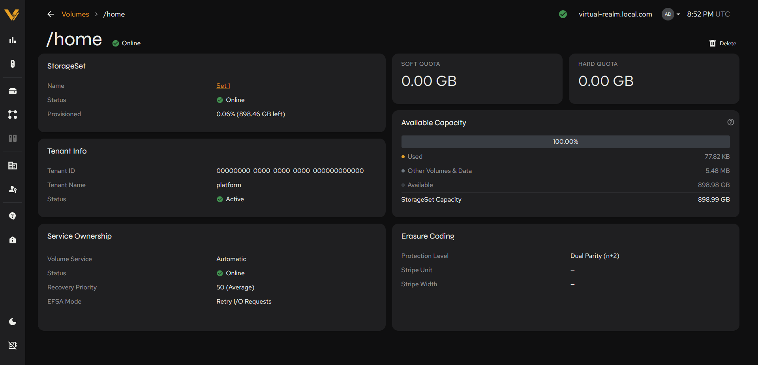Open the Volumes breadcrumb link

click(75, 14)
